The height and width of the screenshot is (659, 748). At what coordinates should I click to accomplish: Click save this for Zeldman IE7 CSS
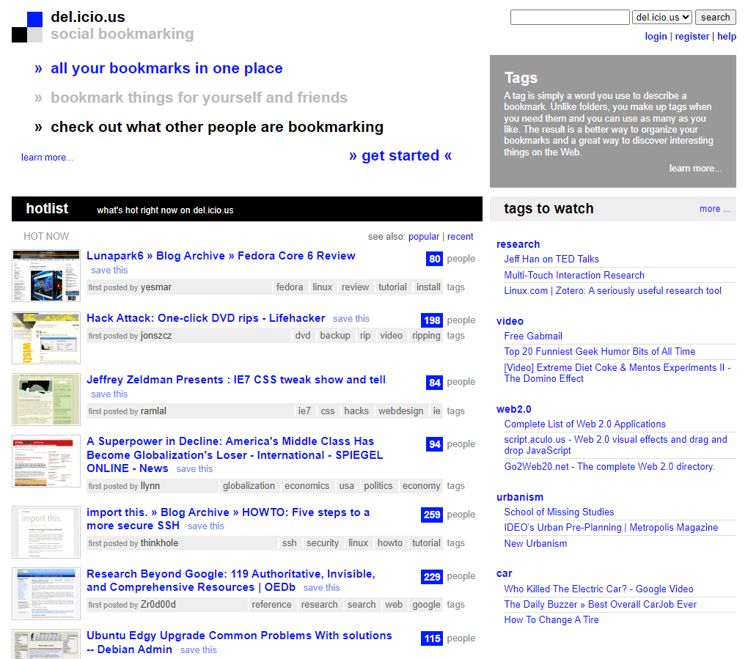pyautogui.click(x=109, y=394)
